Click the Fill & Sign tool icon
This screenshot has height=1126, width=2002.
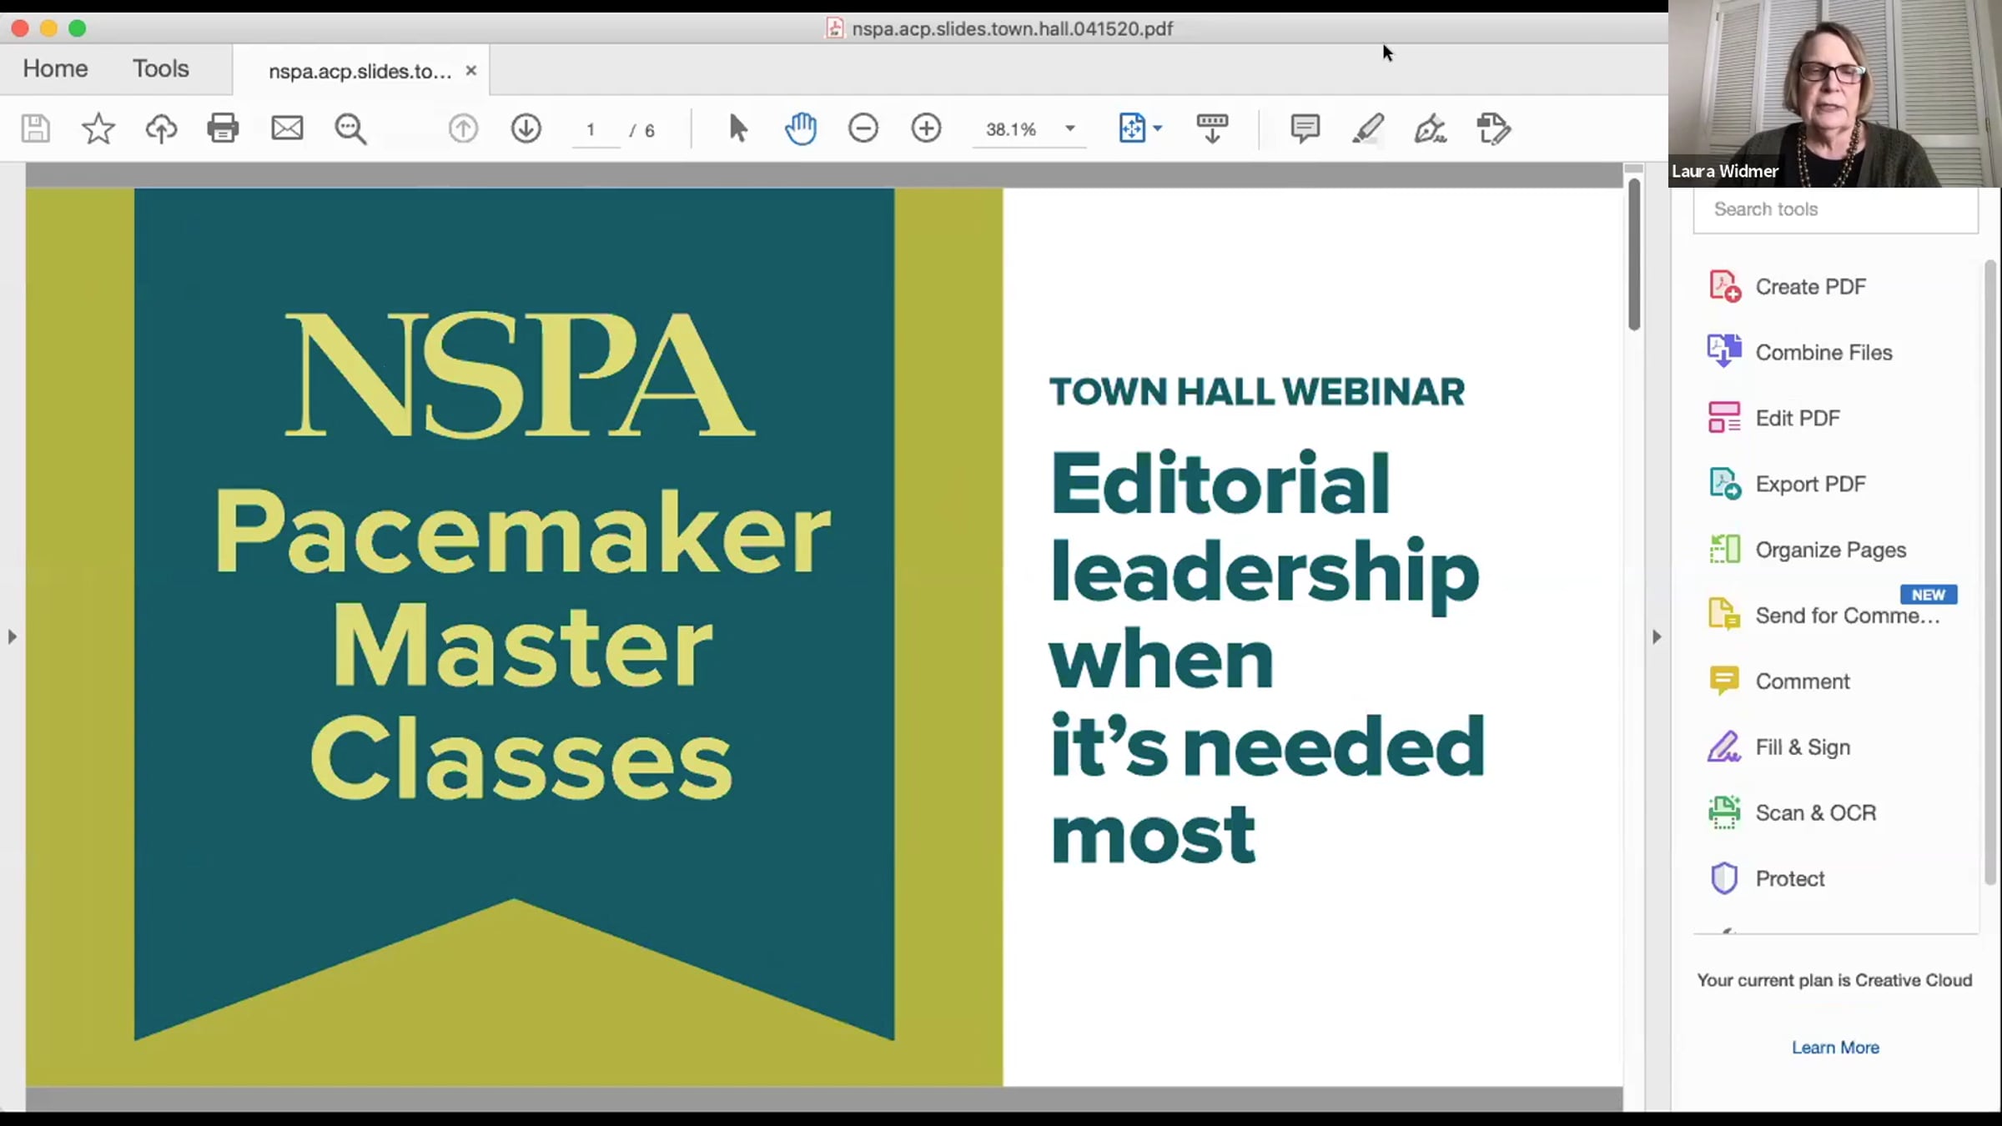click(1724, 746)
